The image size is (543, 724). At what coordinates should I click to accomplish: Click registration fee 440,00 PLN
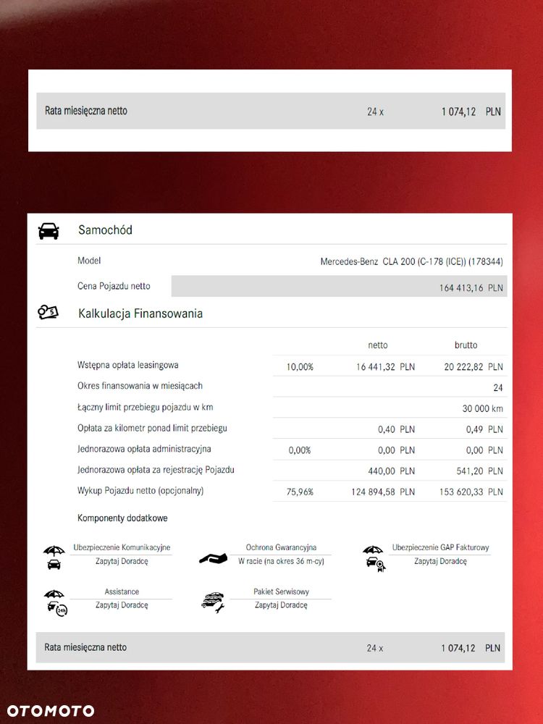tap(391, 471)
